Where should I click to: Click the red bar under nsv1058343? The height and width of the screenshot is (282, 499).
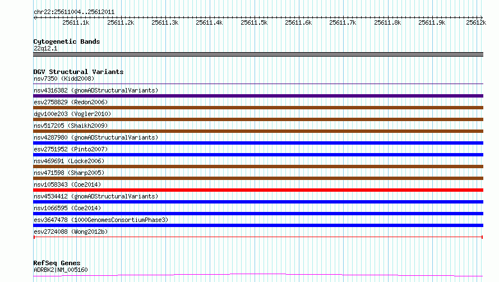(x=258, y=190)
